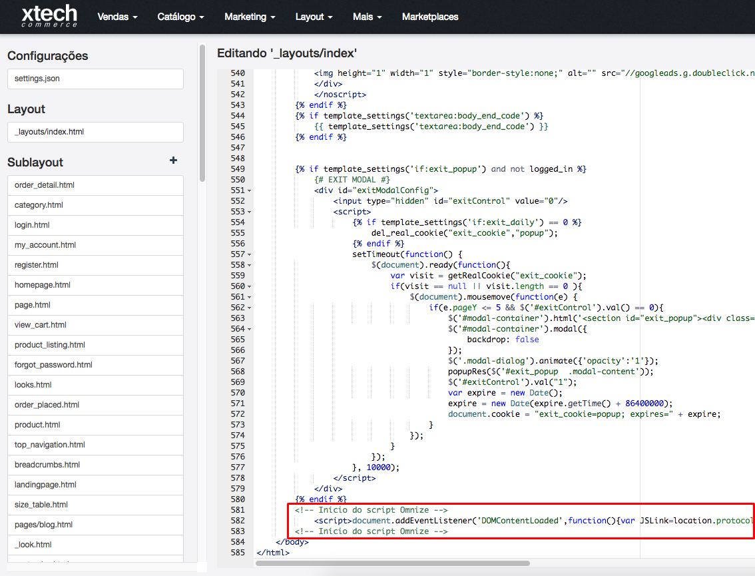
Task: Open the Catálogo dropdown menu
Action: tap(180, 17)
